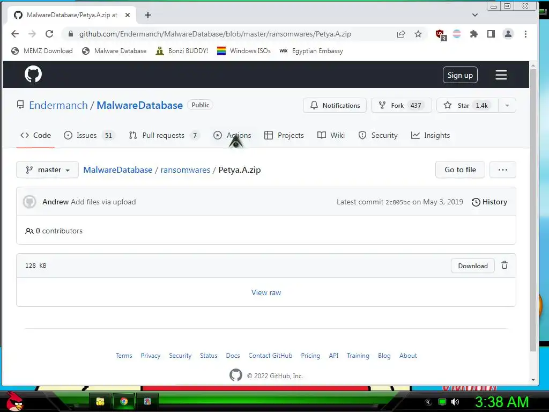This screenshot has height=412, width=549.
Task: Delete the file using the trash icon
Action: click(x=505, y=265)
